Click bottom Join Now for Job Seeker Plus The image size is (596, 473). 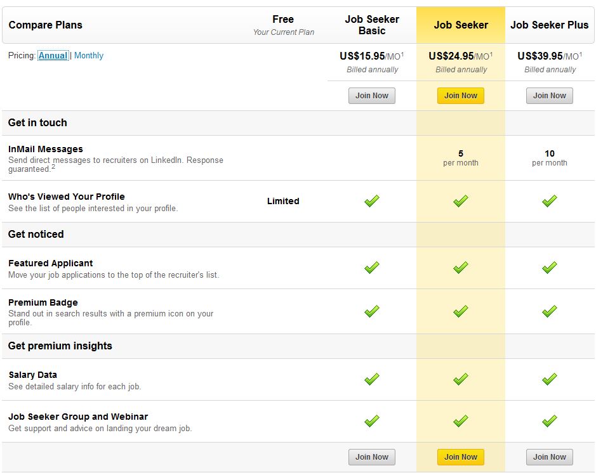(549, 457)
